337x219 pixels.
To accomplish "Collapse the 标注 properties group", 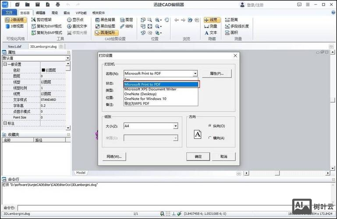I will [x=5, y=123].
